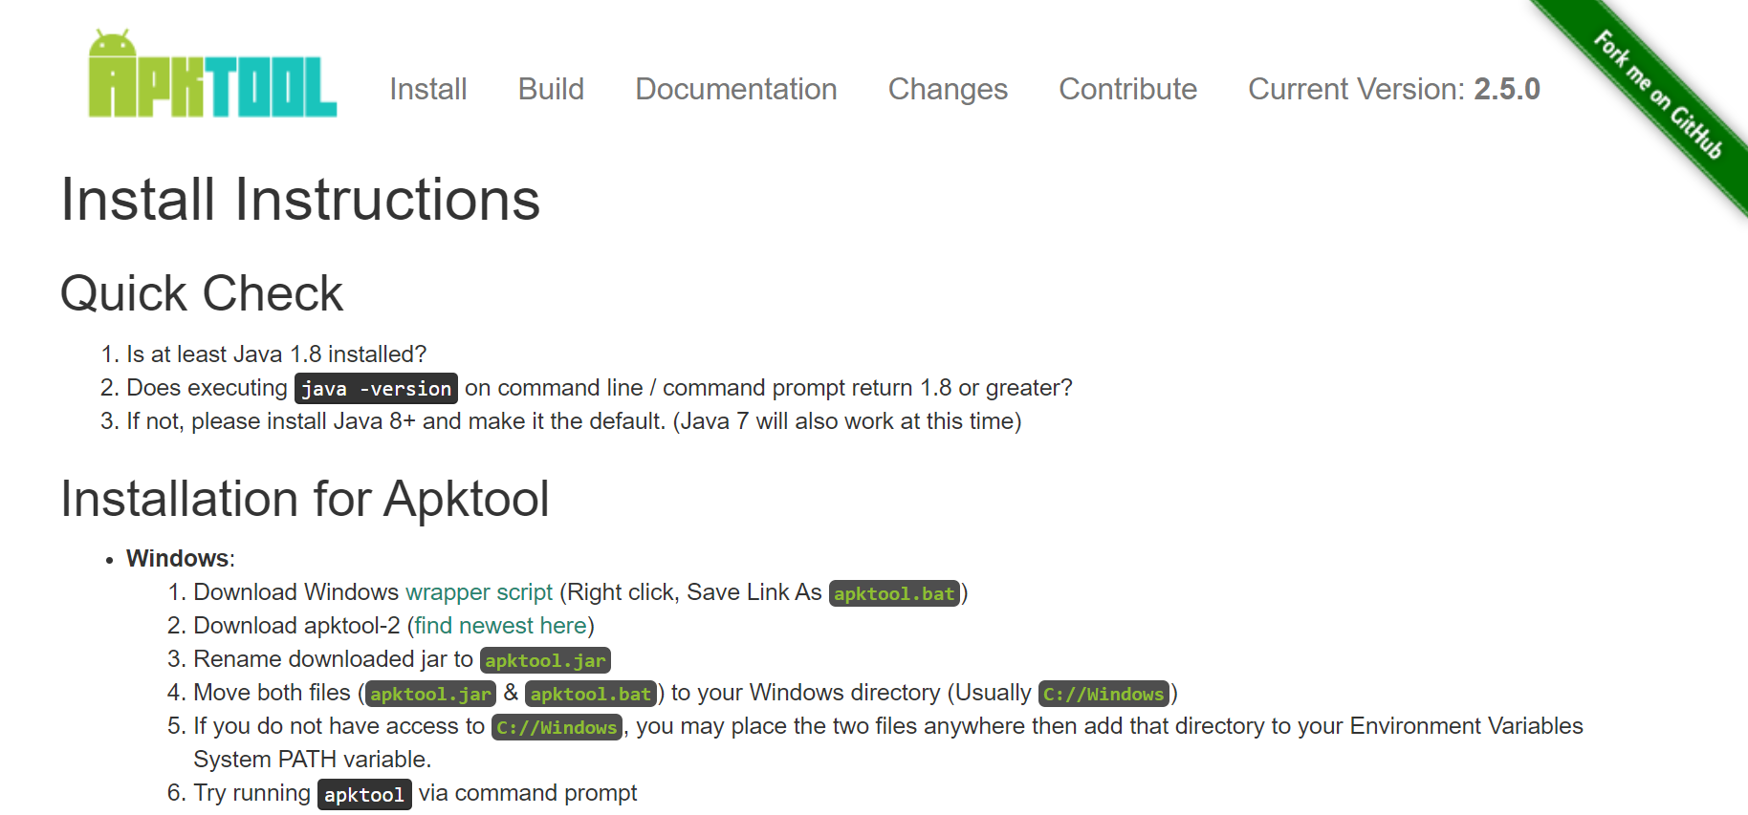
Task: Click the Installation for Apktool heading
Action: [305, 499]
